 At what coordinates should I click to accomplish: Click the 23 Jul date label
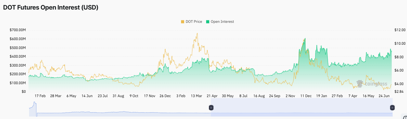pyautogui.click(x=103, y=96)
